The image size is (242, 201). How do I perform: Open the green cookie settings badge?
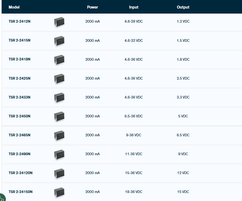click(2, 198)
